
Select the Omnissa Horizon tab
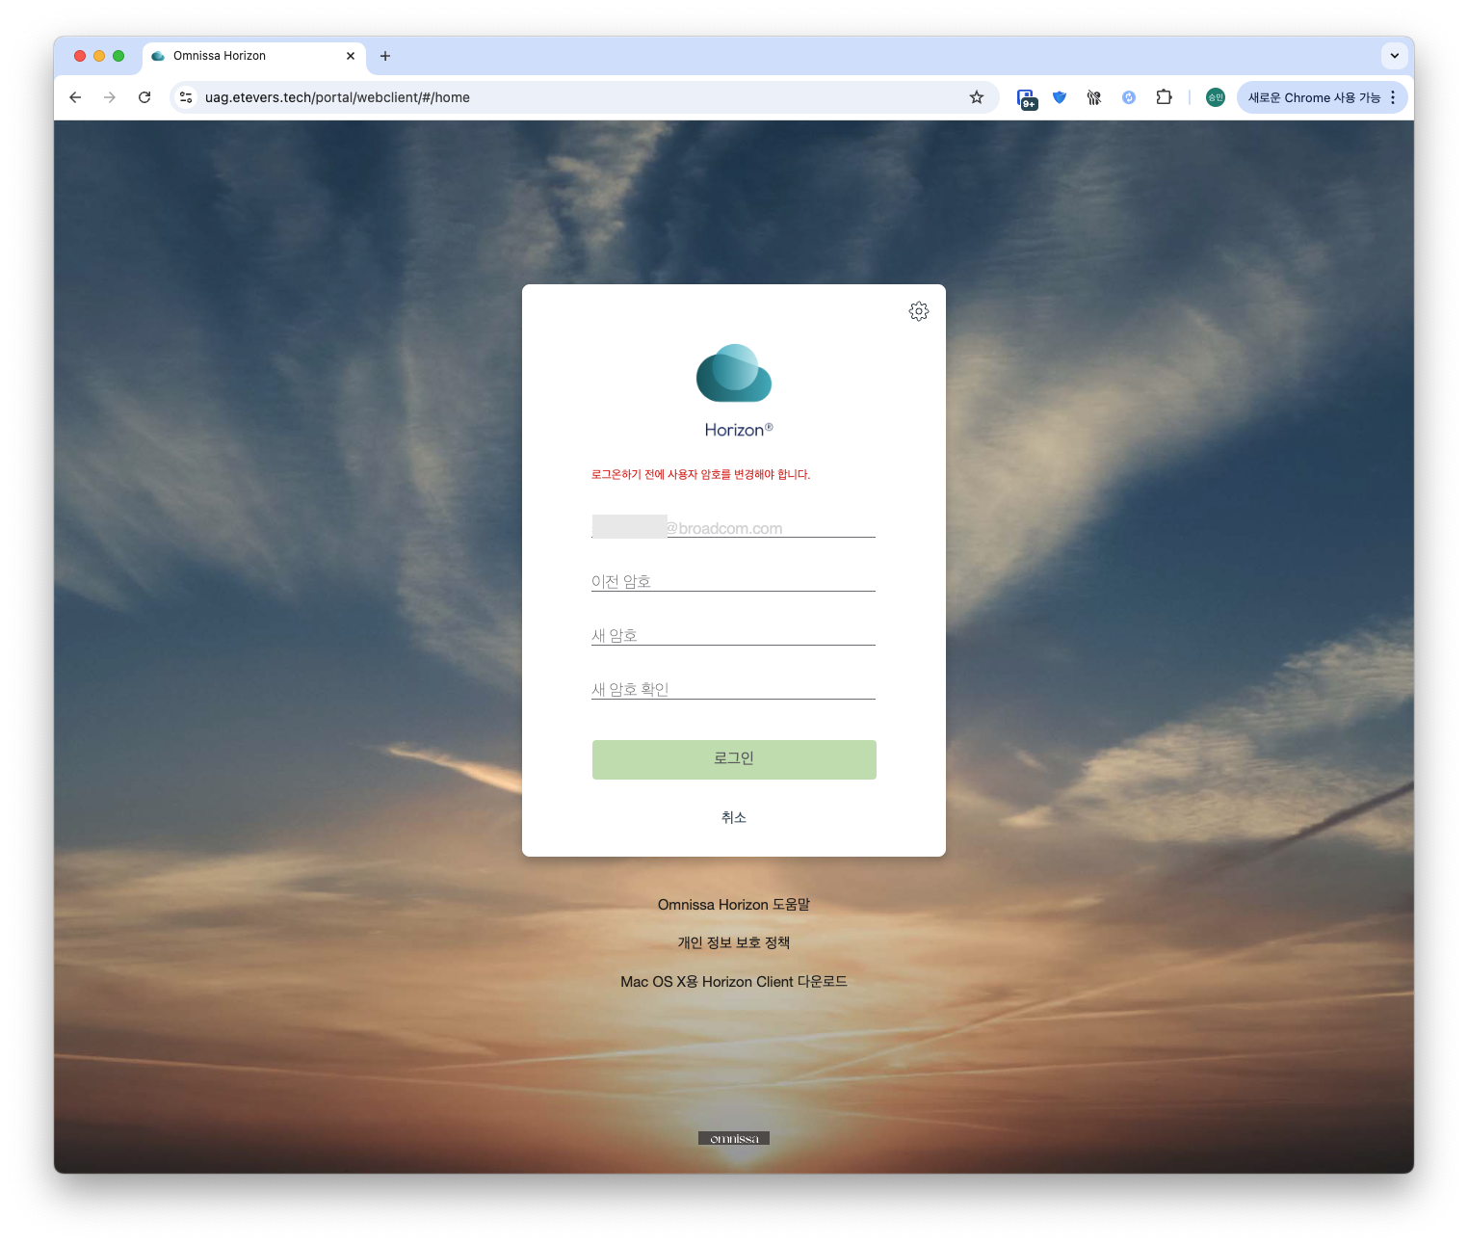pyautogui.click(x=241, y=56)
